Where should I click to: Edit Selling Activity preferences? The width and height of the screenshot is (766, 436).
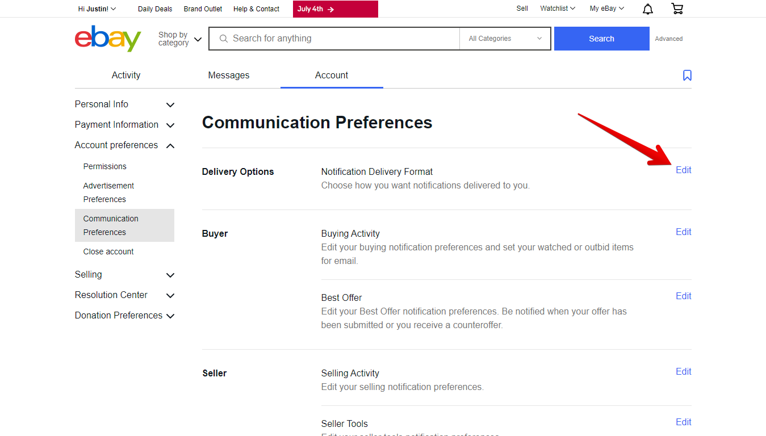684,372
